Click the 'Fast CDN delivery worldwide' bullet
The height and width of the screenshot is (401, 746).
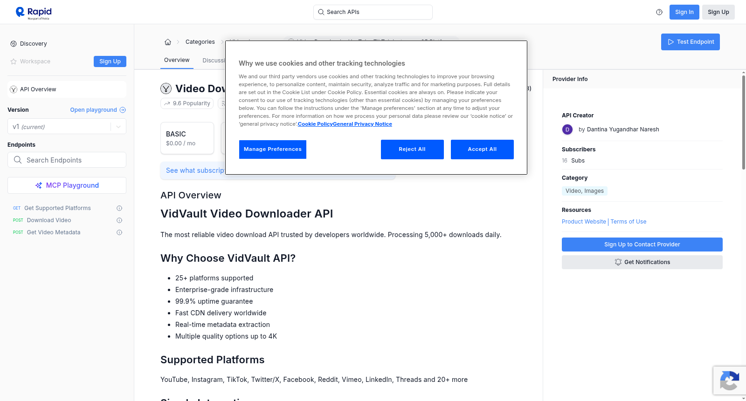[x=221, y=313]
